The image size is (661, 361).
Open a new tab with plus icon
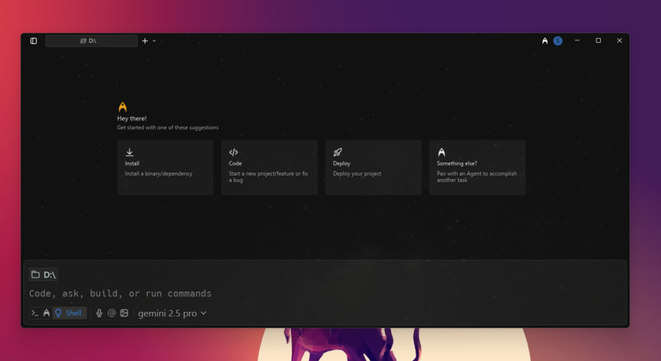(x=145, y=41)
